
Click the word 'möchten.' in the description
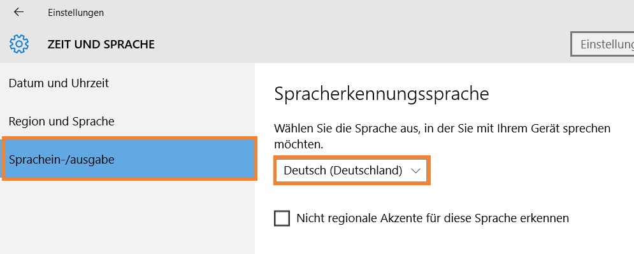tap(299, 145)
